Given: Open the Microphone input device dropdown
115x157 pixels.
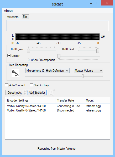Looking at the screenshot, I should (48, 71).
